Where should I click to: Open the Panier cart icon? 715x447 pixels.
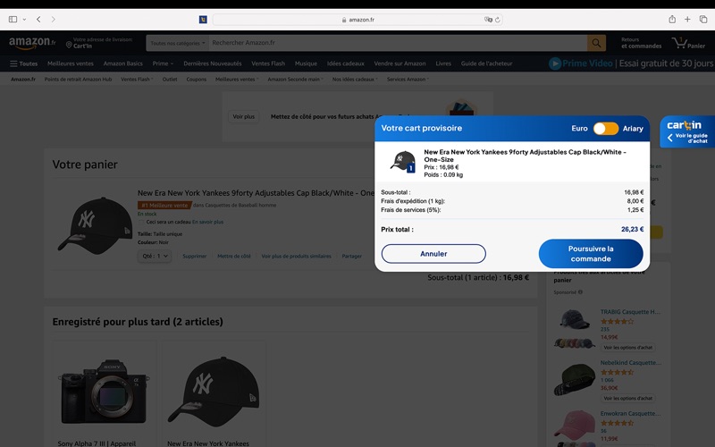pos(688,43)
